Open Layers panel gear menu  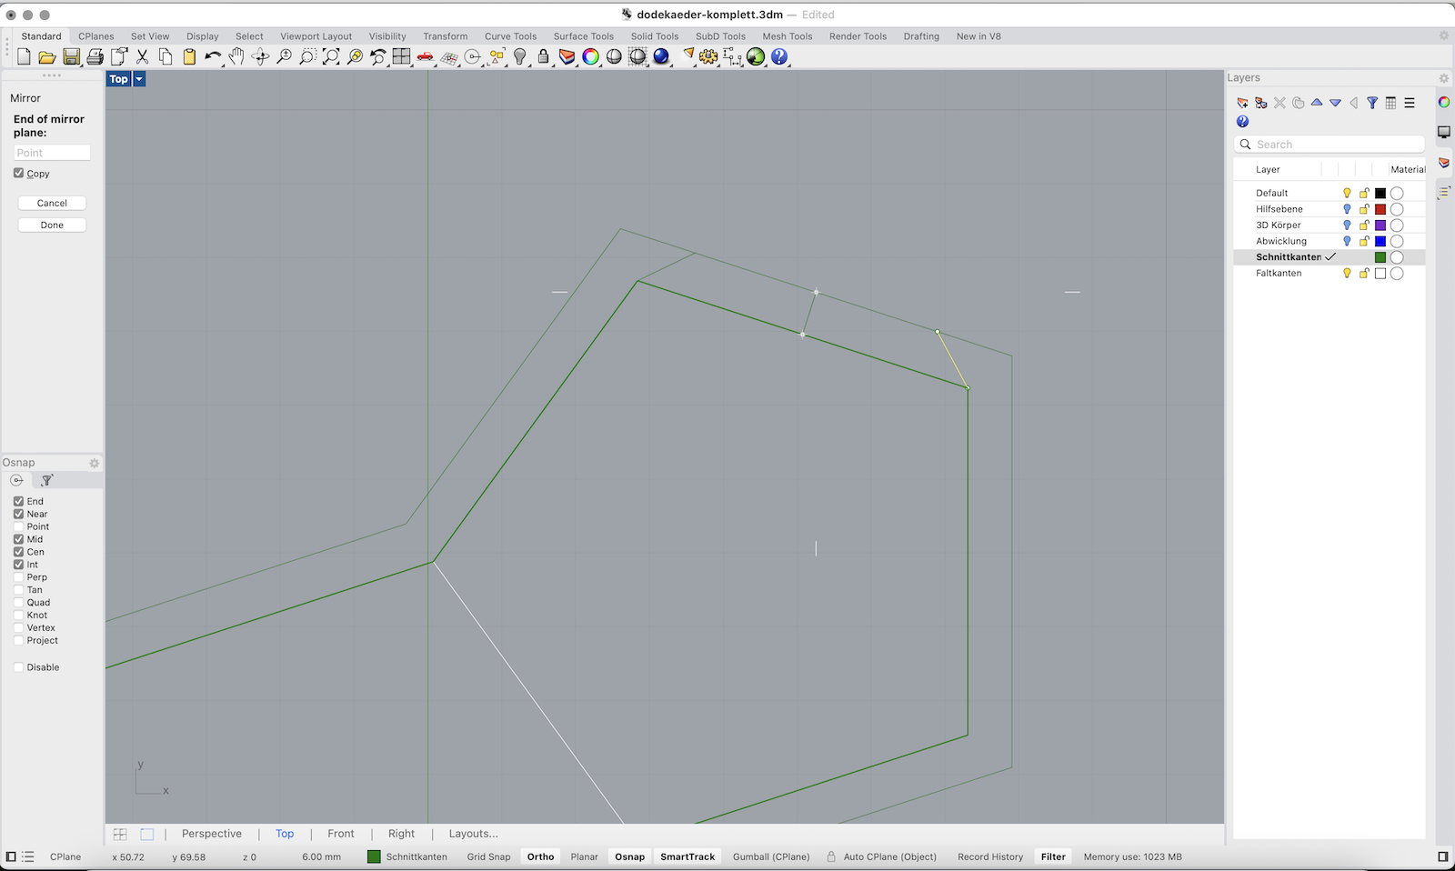(1443, 78)
